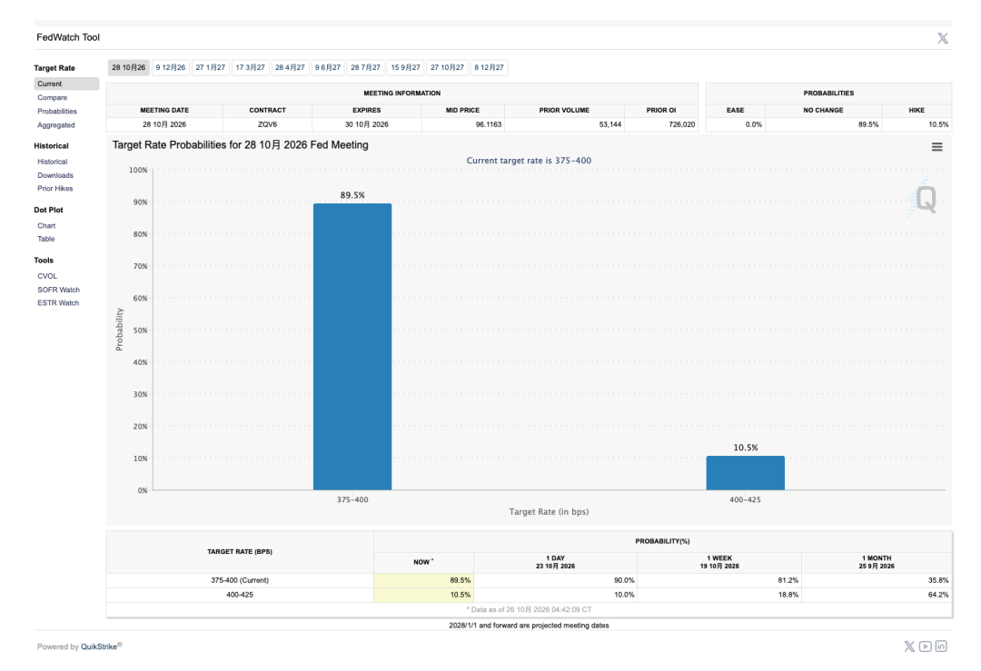This screenshot has width=981, height=671.
Task: Open the 17 3月27 meeting tab
Action: (251, 67)
